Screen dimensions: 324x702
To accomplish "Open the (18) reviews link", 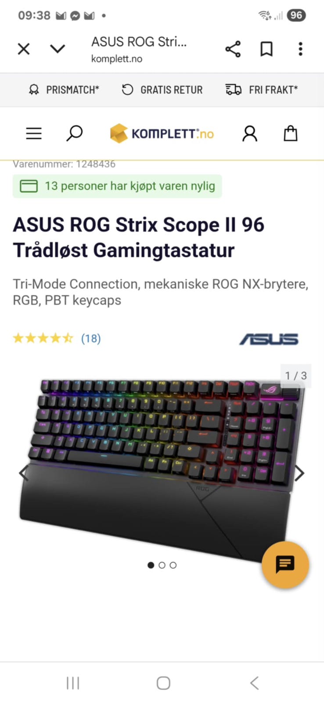I will [x=91, y=338].
